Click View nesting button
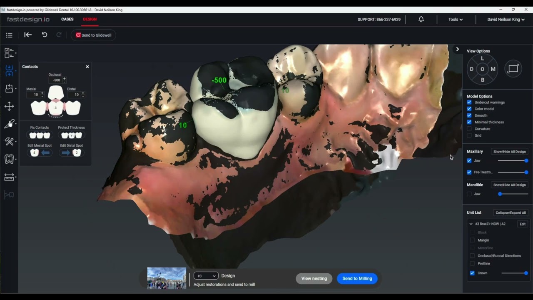Screen dimensions: 533x300 point(314,278)
